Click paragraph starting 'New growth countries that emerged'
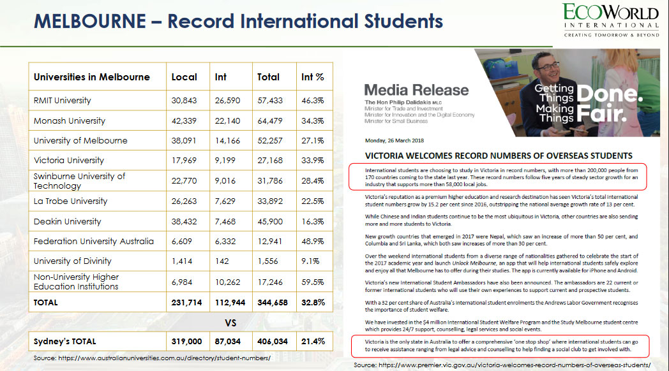Viewport: 669px width, 371px height. tap(501, 240)
